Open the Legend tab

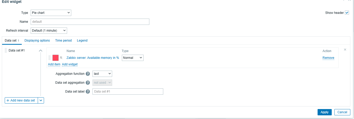[82, 41]
